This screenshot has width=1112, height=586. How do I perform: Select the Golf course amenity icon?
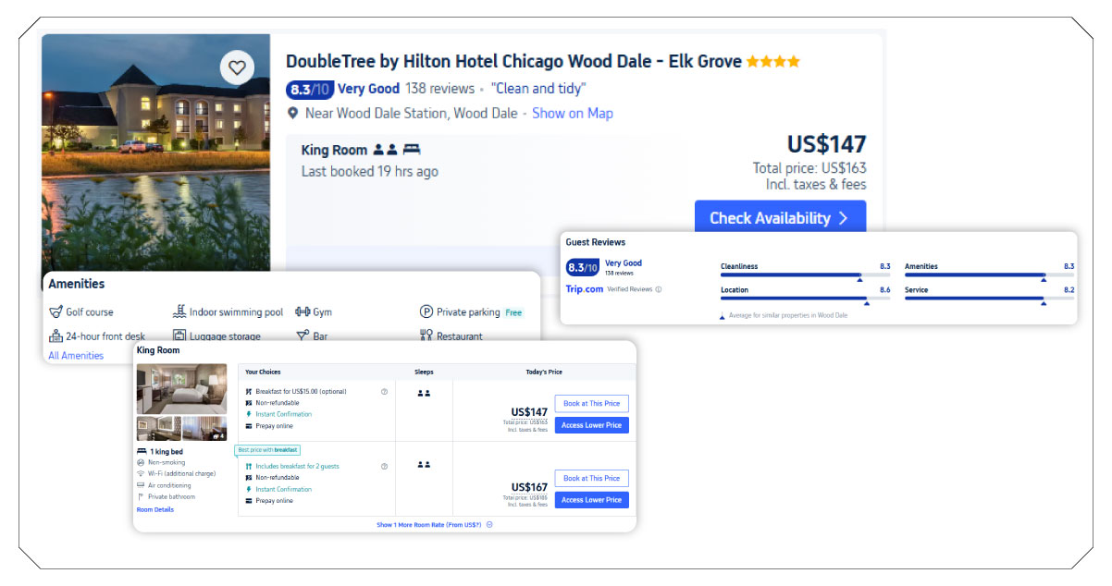pyautogui.click(x=56, y=311)
